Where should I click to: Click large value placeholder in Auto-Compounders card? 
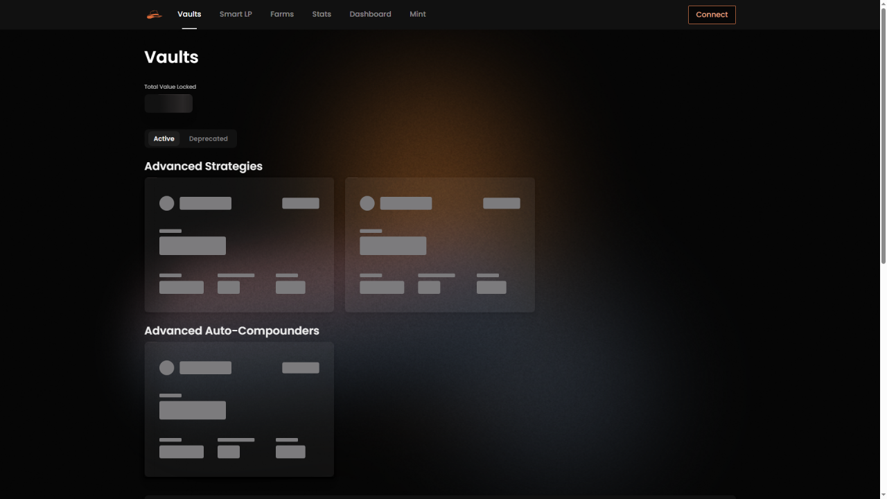coord(193,410)
